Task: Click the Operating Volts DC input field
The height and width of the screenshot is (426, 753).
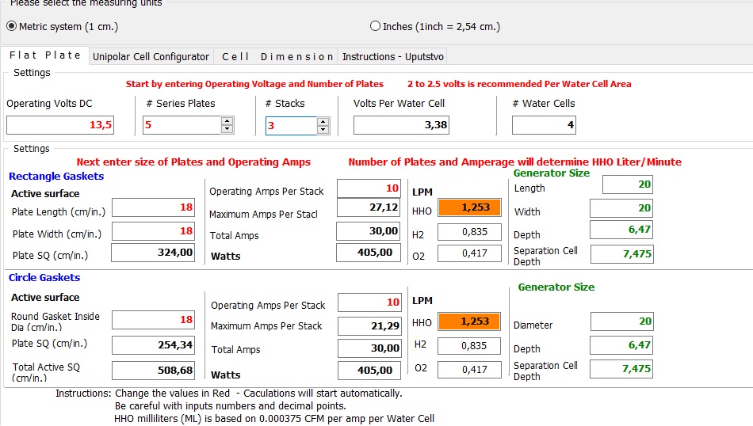Action: click(60, 125)
